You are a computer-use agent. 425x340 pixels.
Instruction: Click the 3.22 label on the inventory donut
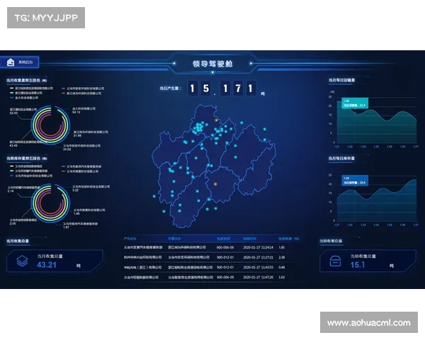(x=75, y=190)
